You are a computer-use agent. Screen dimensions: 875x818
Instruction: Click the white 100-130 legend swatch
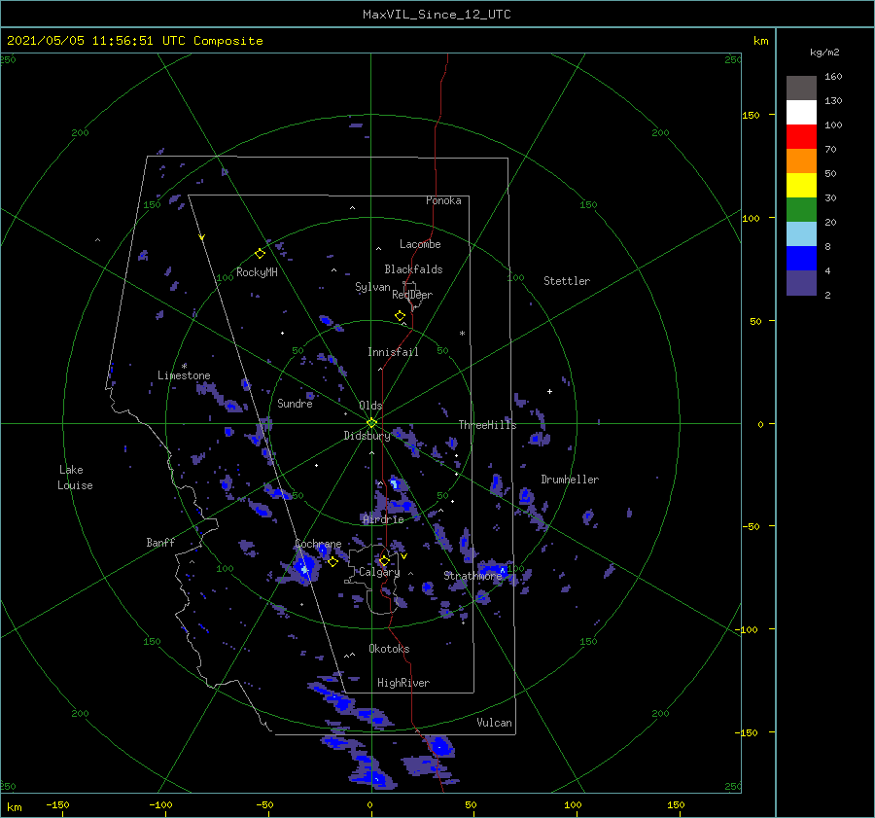coord(801,112)
